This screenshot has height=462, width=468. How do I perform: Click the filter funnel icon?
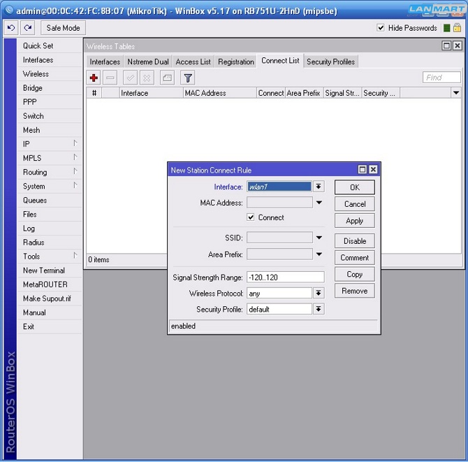pyautogui.click(x=188, y=78)
